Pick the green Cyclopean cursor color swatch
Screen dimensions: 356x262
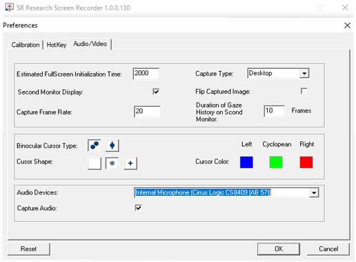pyautogui.click(x=276, y=162)
